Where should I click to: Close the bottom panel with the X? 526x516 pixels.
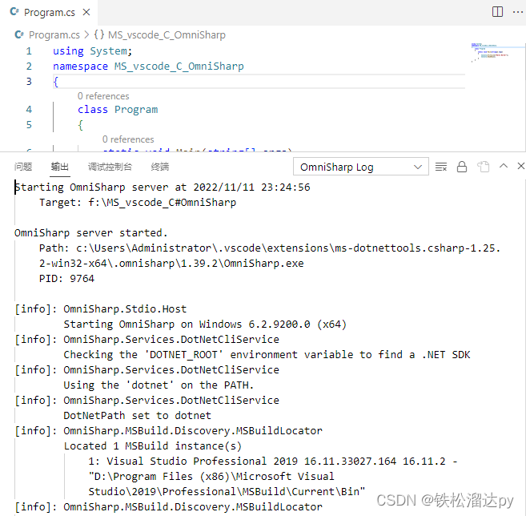click(520, 166)
